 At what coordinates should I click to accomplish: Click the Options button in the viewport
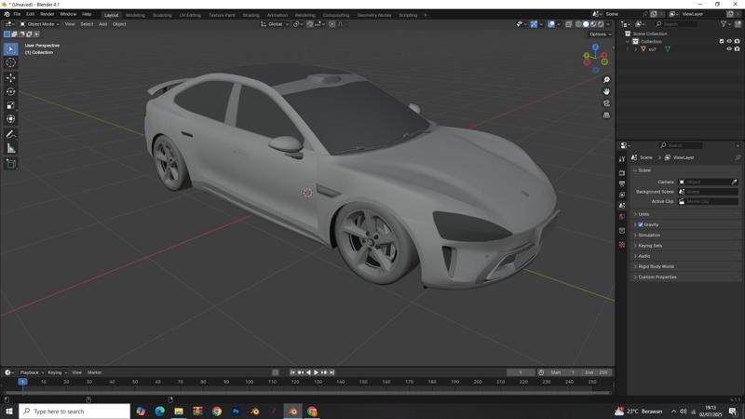point(599,34)
